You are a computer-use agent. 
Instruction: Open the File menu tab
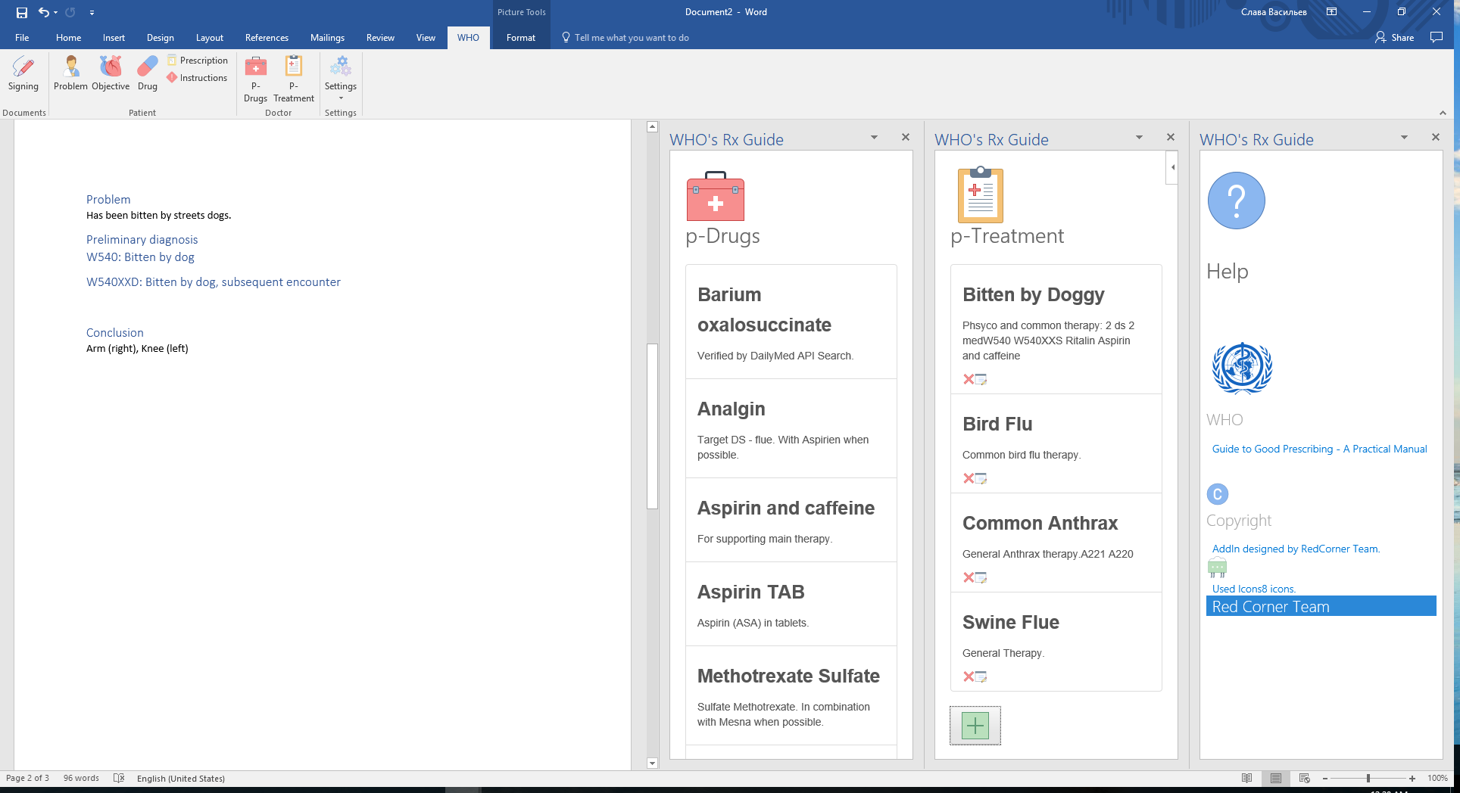coord(22,38)
